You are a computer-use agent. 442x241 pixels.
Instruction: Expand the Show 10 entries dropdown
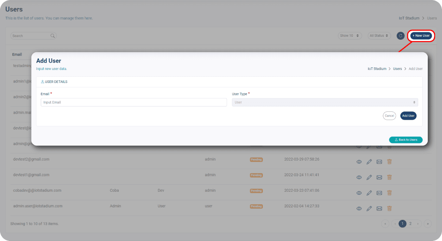point(350,36)
